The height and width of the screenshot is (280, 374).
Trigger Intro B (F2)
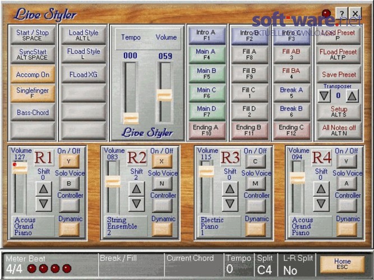tap(250, 35)
